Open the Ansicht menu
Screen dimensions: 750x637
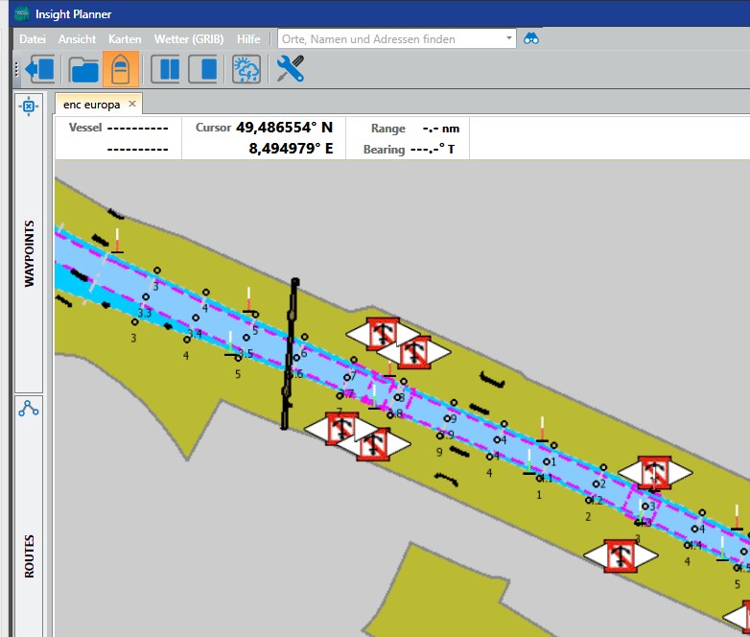[x=77, y=39]
